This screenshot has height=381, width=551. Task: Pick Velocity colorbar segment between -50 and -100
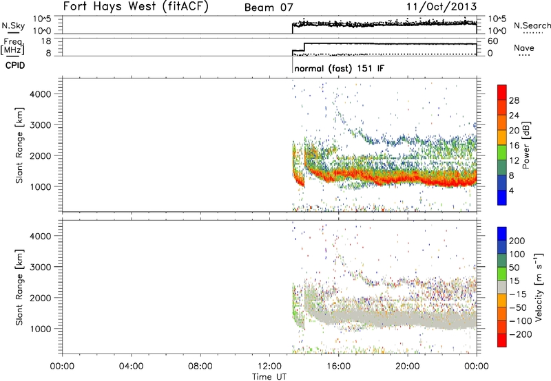502,314
